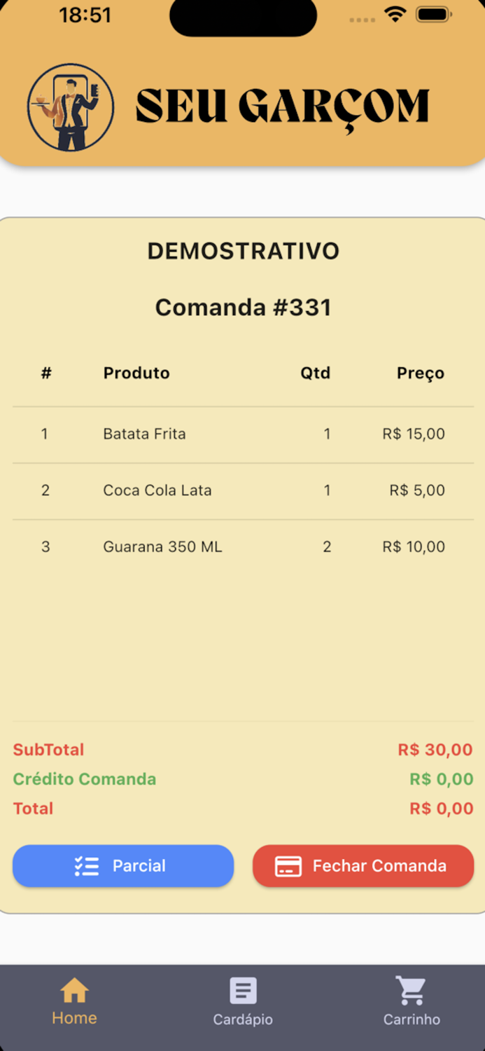Image resolution: width=485 pixels, height=1051 pixels.
Task: Tap the Comanda #331 heading
Action: click(x=243, y=307)
